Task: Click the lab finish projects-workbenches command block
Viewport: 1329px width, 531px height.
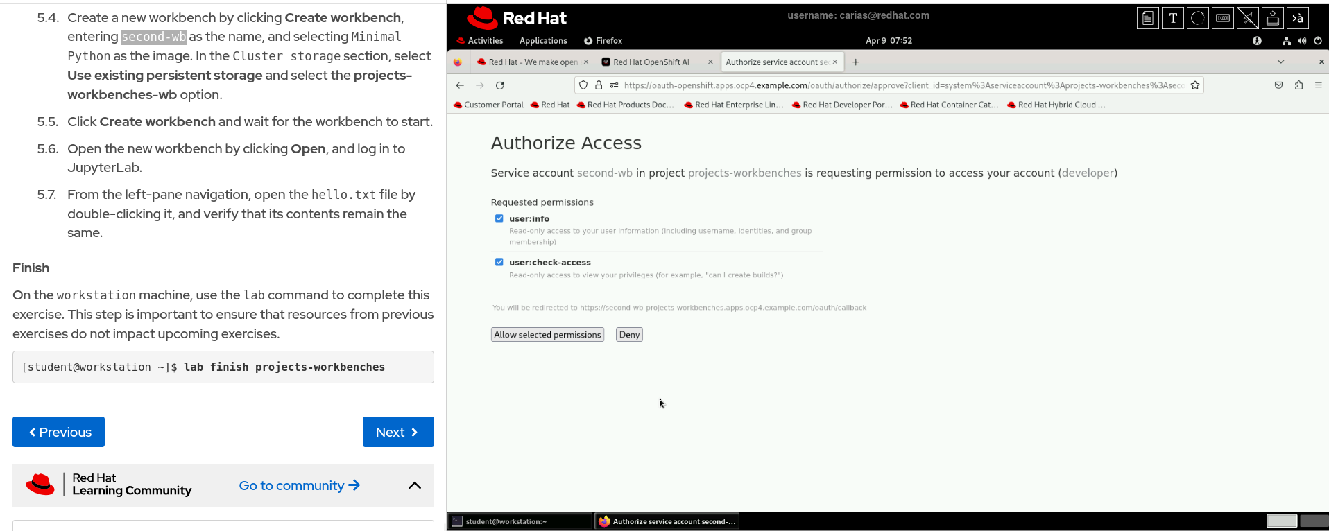Action: (223, 367)
